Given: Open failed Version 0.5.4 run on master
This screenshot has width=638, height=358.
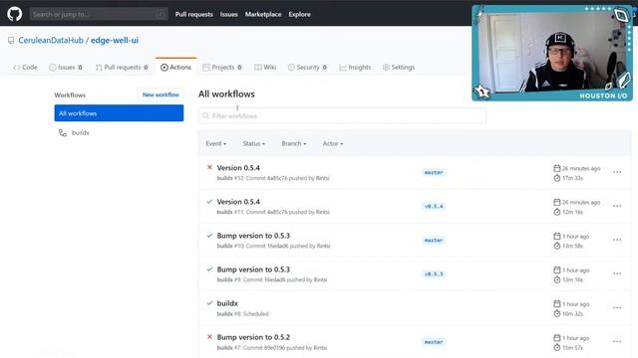Looking at the screenshot, I should click(x=238, y=168).
